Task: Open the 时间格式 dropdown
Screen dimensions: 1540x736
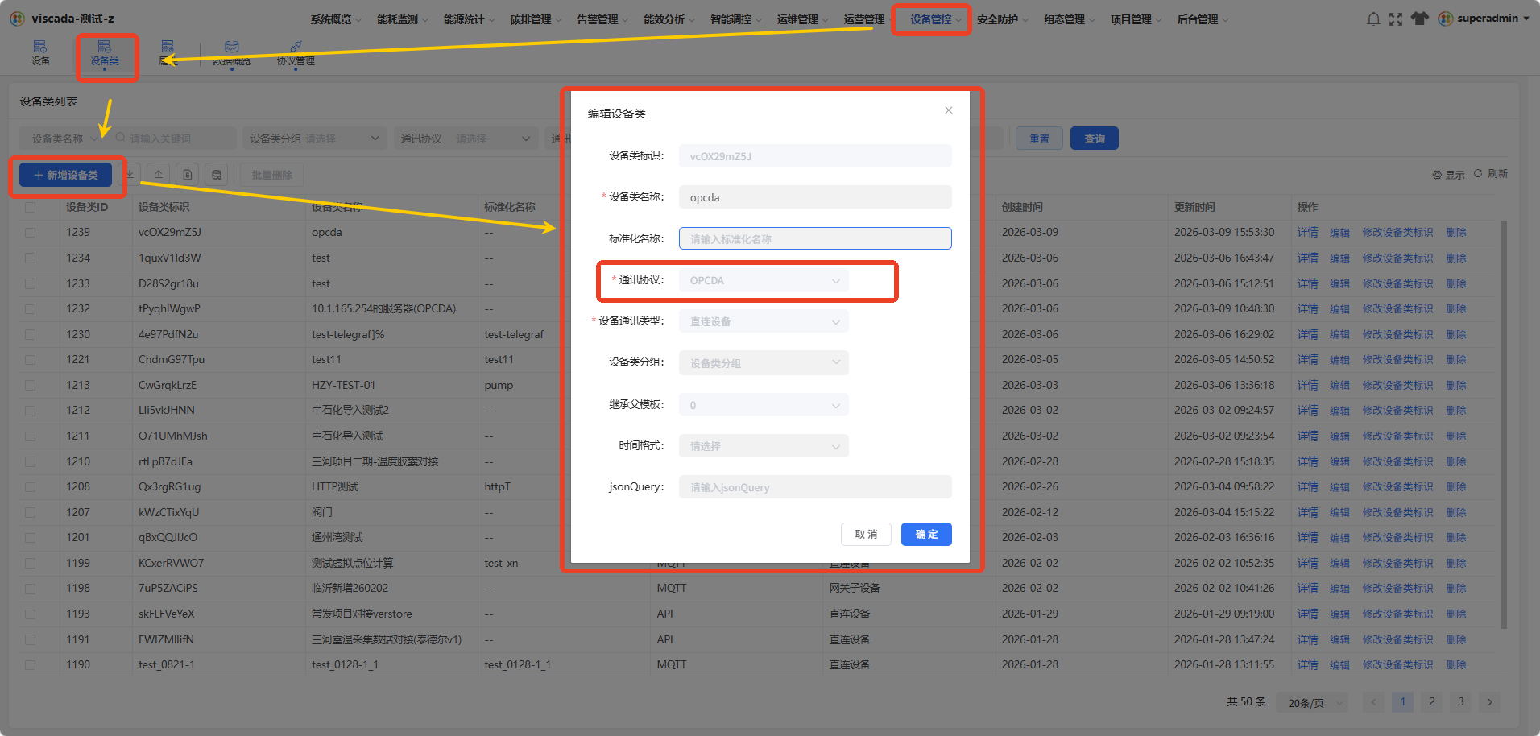Action: click(764, 446)
